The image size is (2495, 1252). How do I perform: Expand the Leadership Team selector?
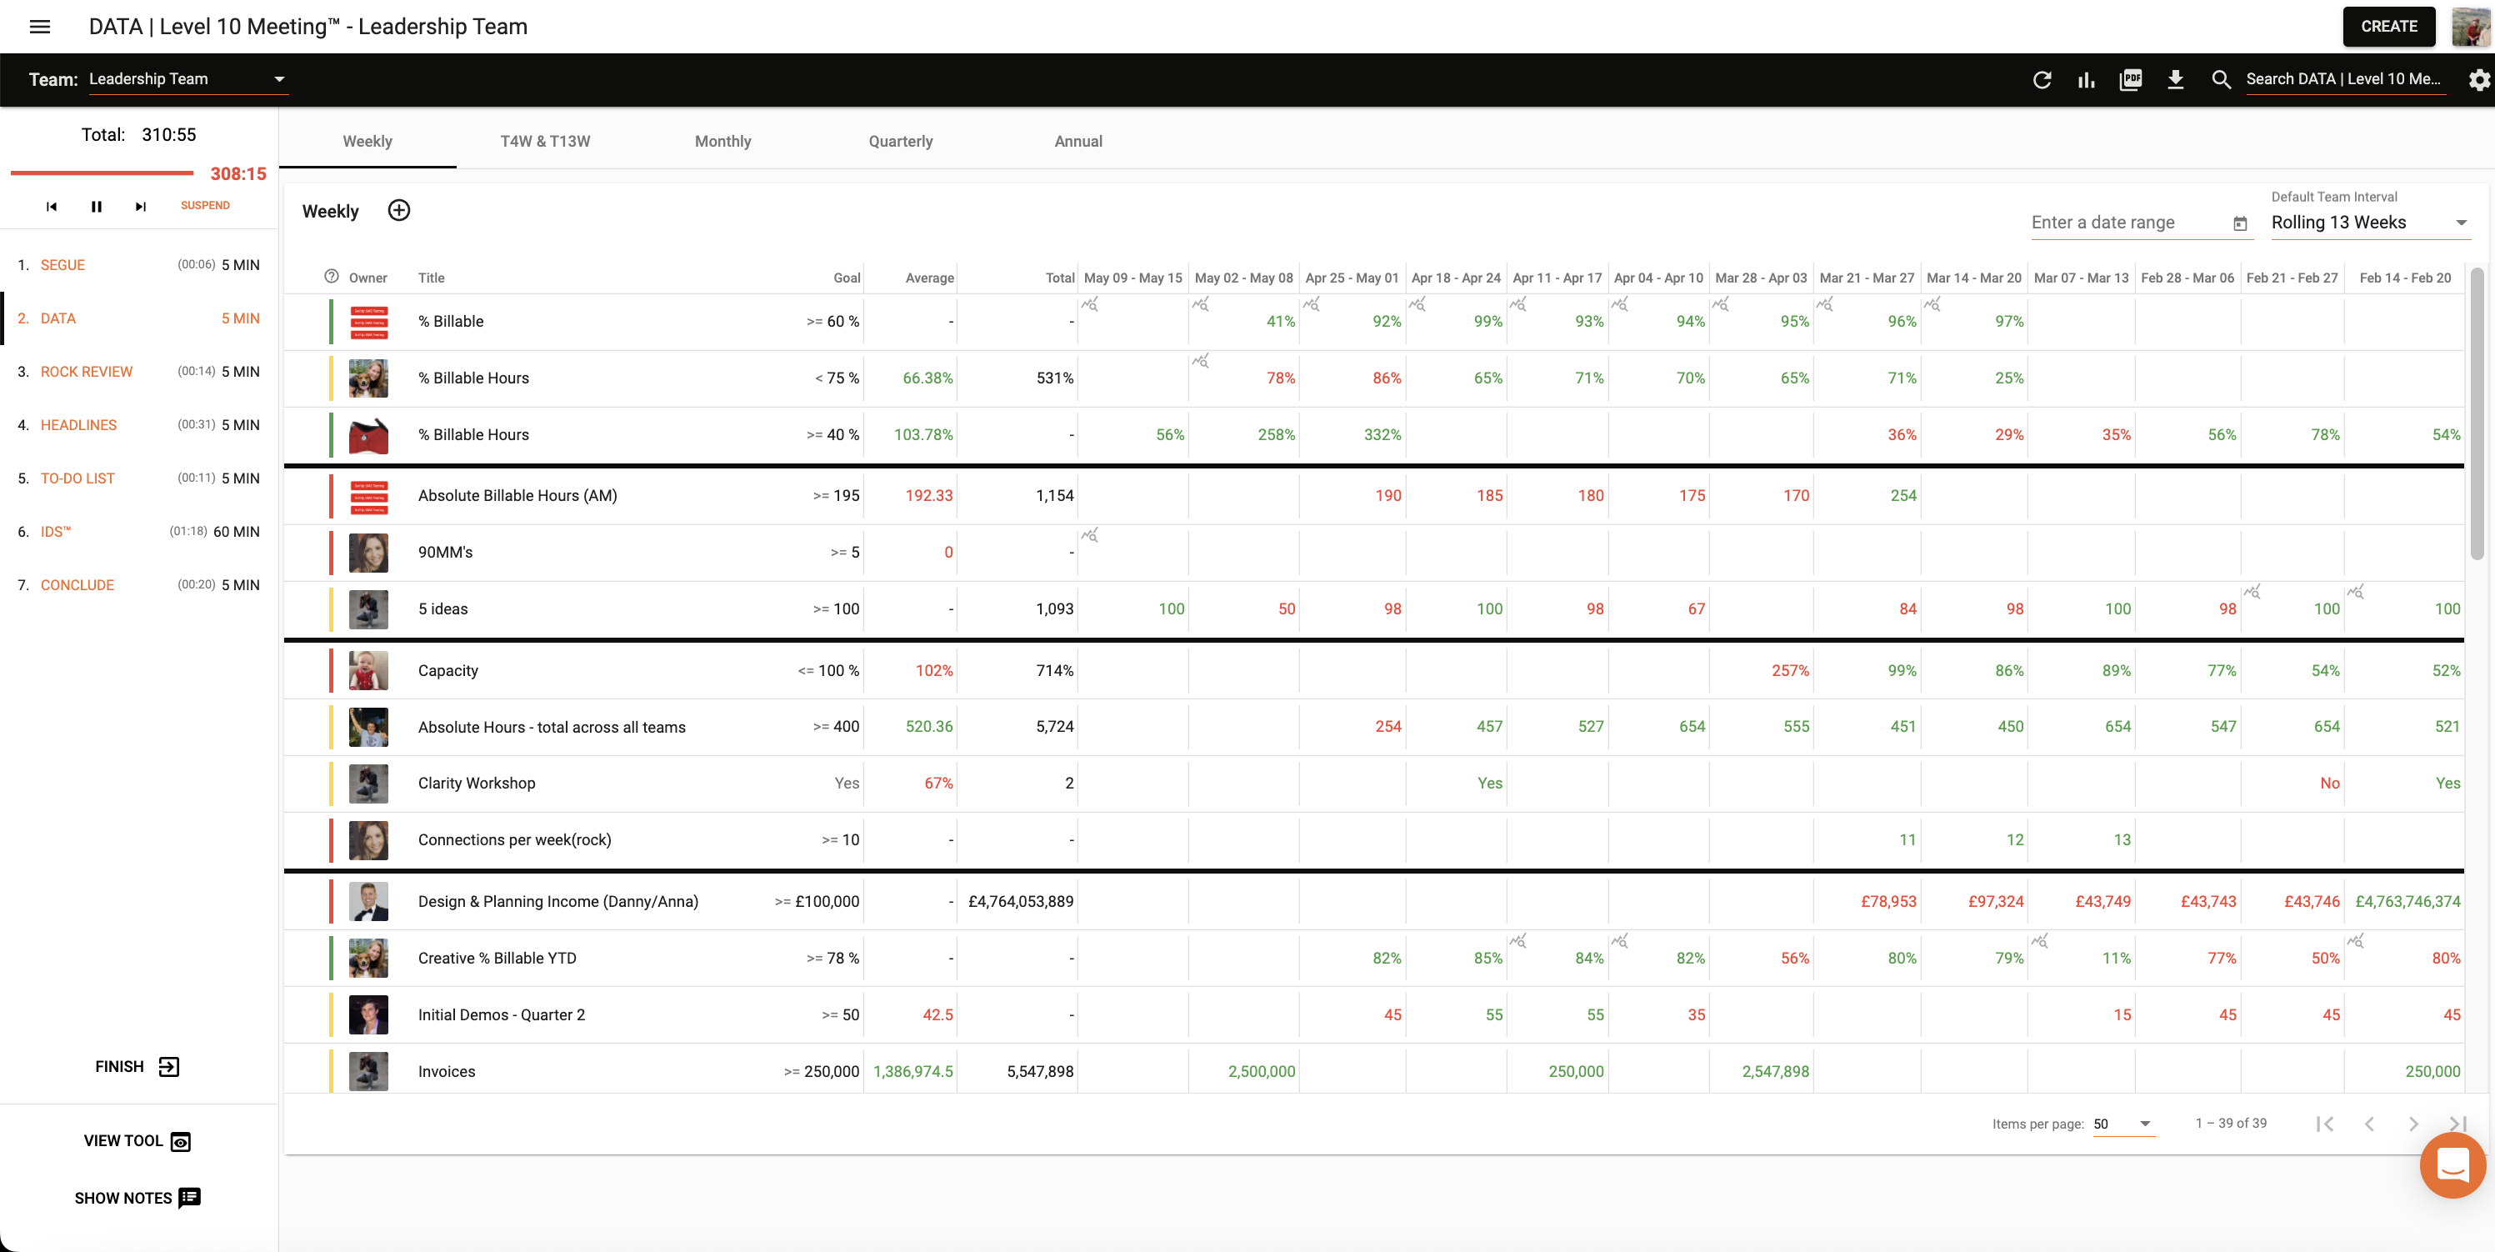coord(279,77)
